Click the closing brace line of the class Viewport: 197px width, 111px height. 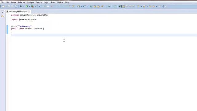(x=12, y=33)
